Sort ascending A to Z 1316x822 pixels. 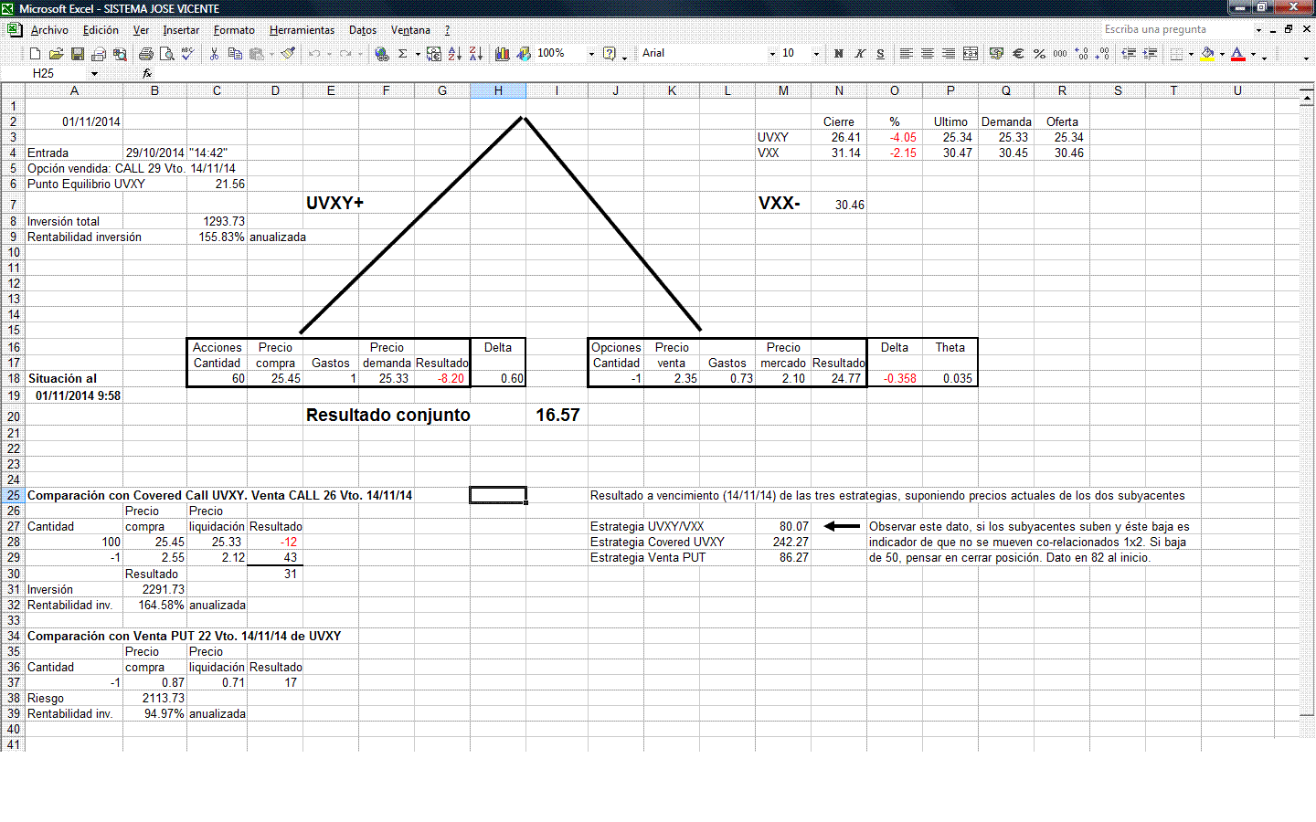click(x=455, y=54)
